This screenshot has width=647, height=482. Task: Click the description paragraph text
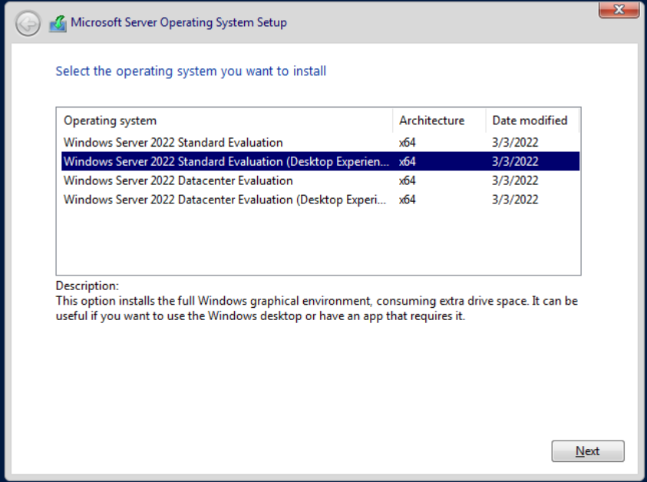pyautogui.click(x=316, y=309)
